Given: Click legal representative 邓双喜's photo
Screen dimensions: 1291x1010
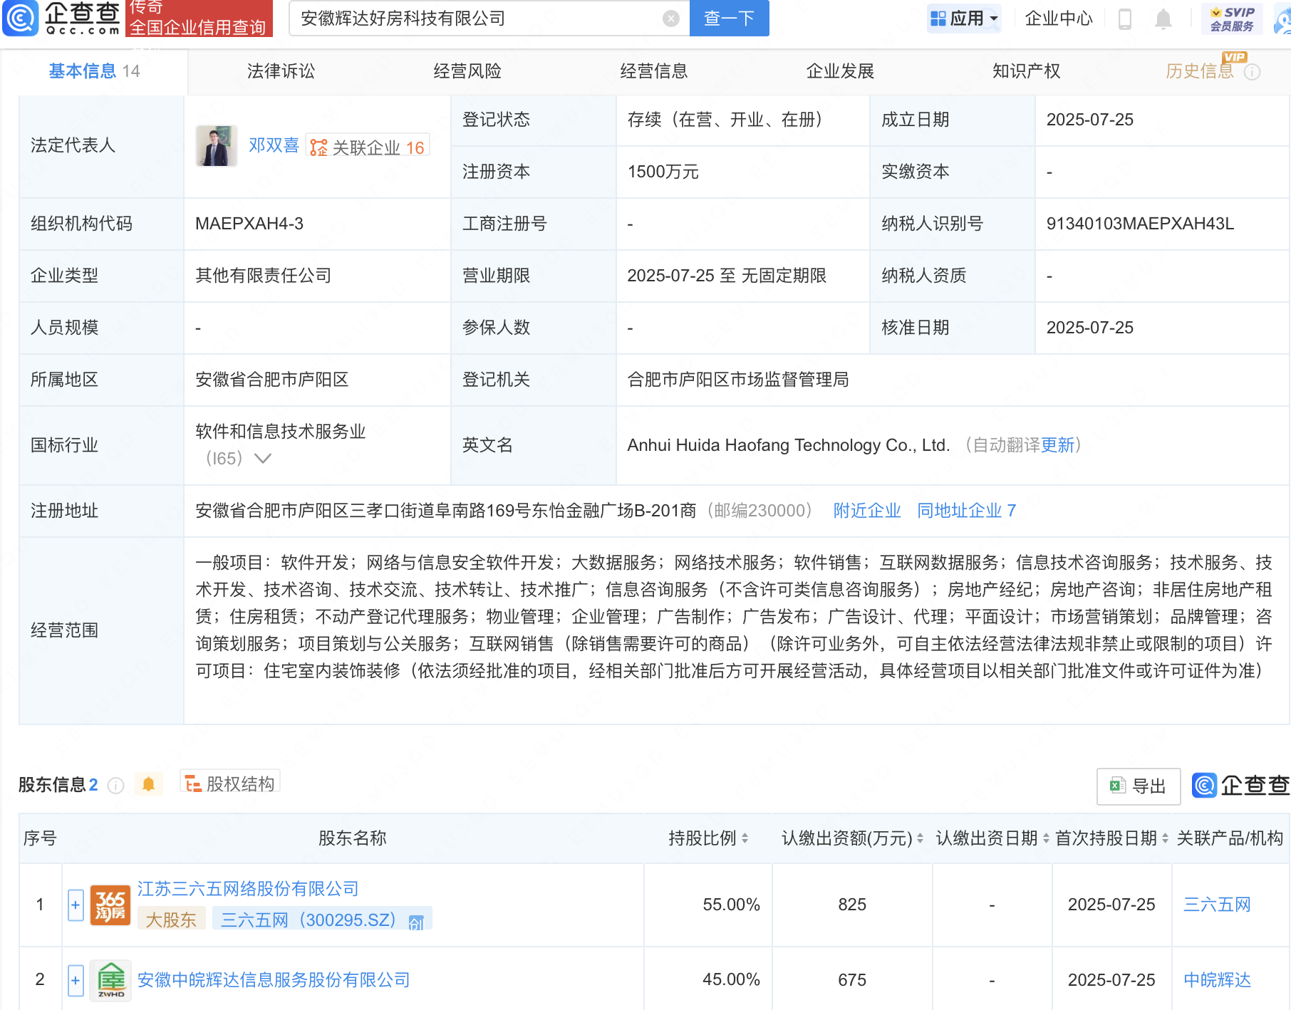Looking at the screenshot, I should tap(217, 146).
